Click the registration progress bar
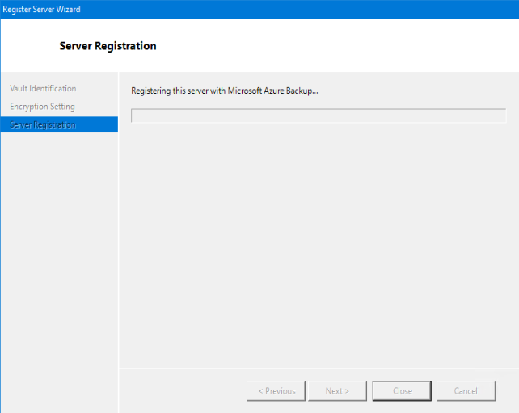The width and height of the screenshot is (519, 413). [318, 116]
